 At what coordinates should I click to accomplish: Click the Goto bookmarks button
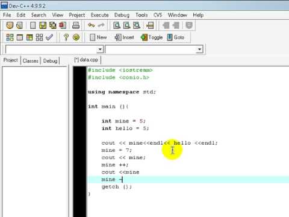(x=176, y=37)
